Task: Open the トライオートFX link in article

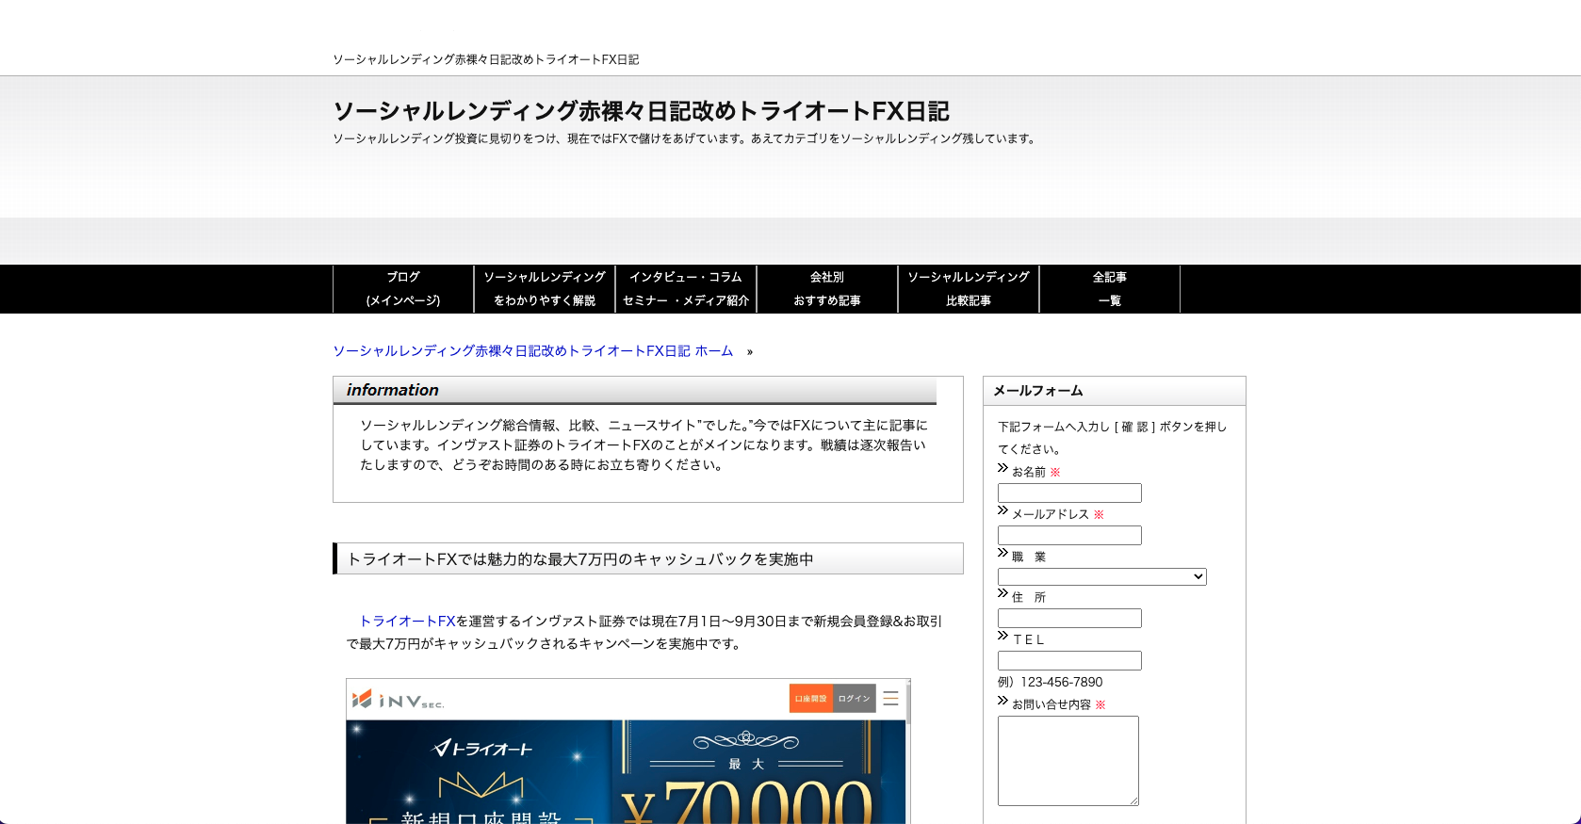Action: coord(407,622)
